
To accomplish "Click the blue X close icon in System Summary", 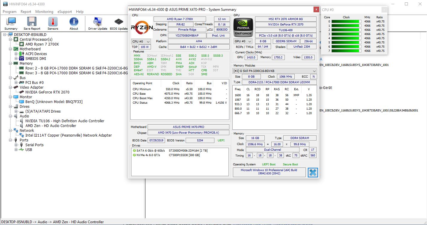I will click(313, 173).
